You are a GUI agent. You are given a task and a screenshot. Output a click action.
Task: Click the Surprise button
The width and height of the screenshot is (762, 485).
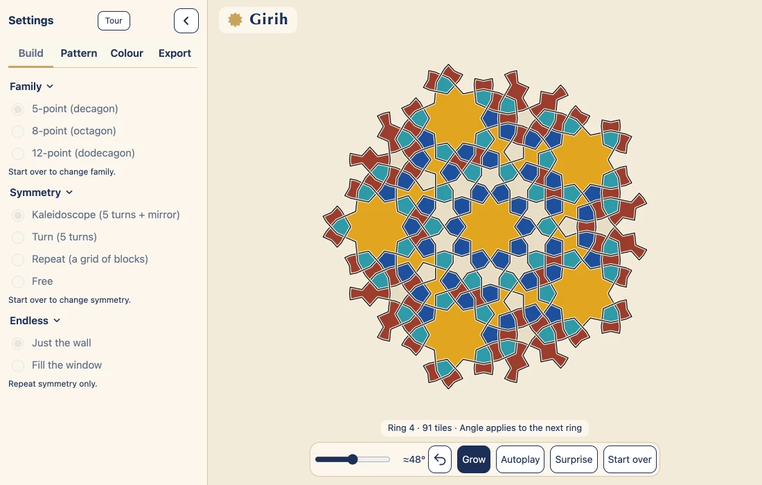coord(574,459)
